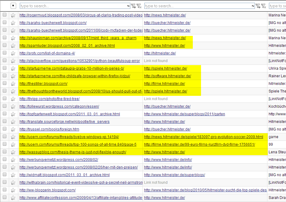Select anchor text 'game' in uoem row
This screenshot has width=286, height=202.
pyautogui.click(x=274, y=137)
